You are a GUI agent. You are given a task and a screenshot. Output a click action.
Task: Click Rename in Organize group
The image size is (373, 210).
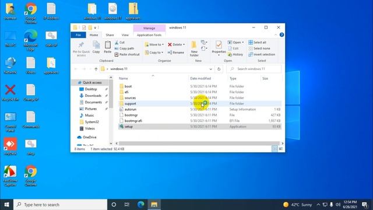[176, 52]
